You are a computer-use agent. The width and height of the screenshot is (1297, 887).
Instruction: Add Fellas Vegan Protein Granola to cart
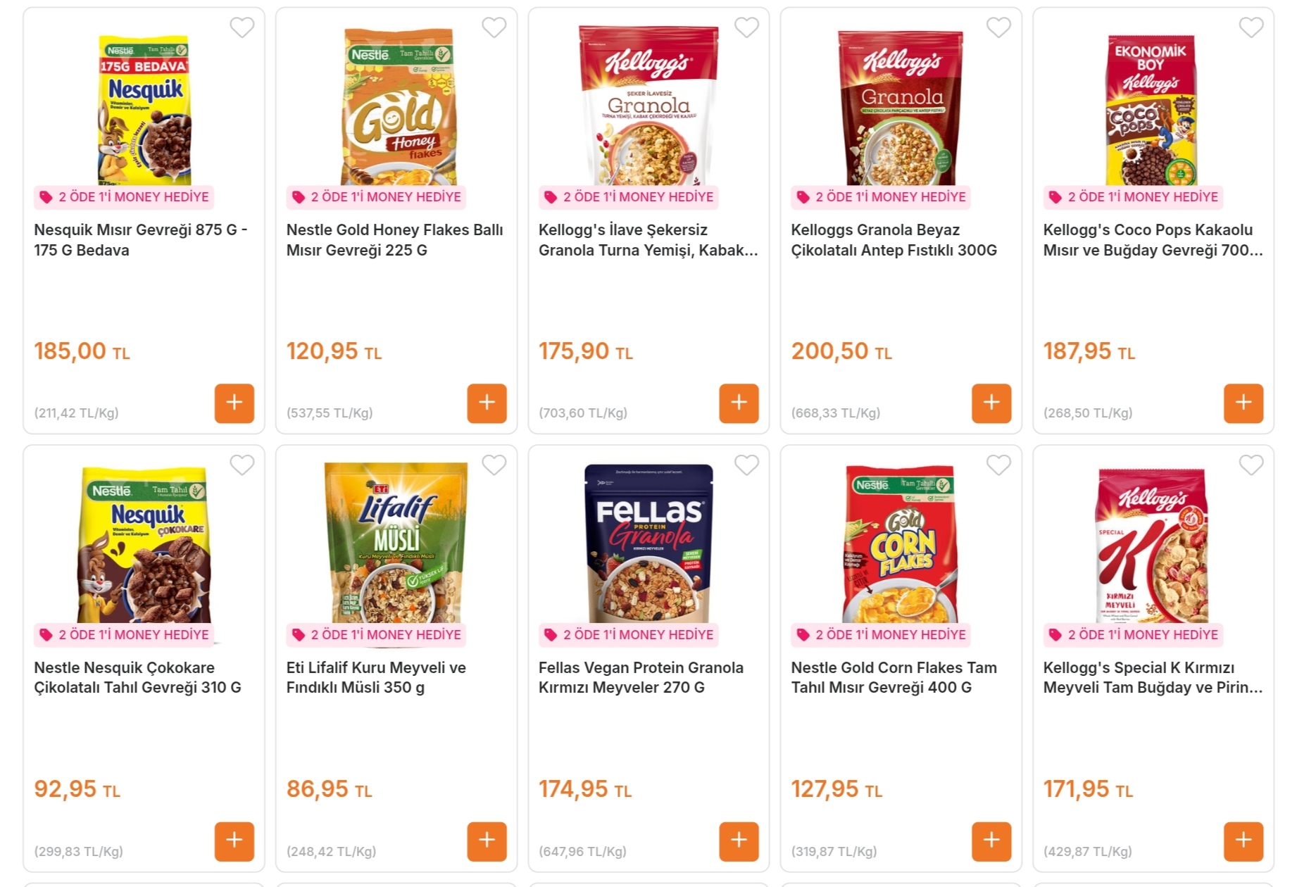click(x=739, y=841)
